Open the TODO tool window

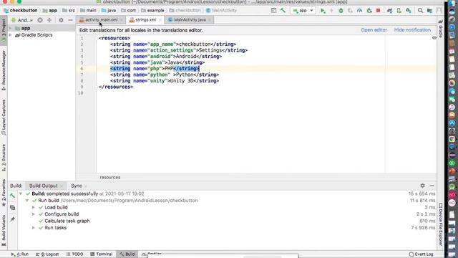tap(74, 254)
